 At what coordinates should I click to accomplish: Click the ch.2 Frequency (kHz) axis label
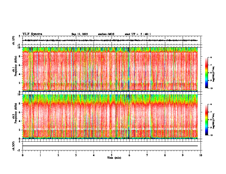15,113
